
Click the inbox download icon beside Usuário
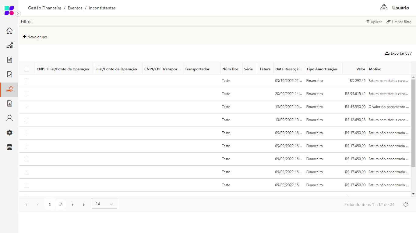point(384,8)
